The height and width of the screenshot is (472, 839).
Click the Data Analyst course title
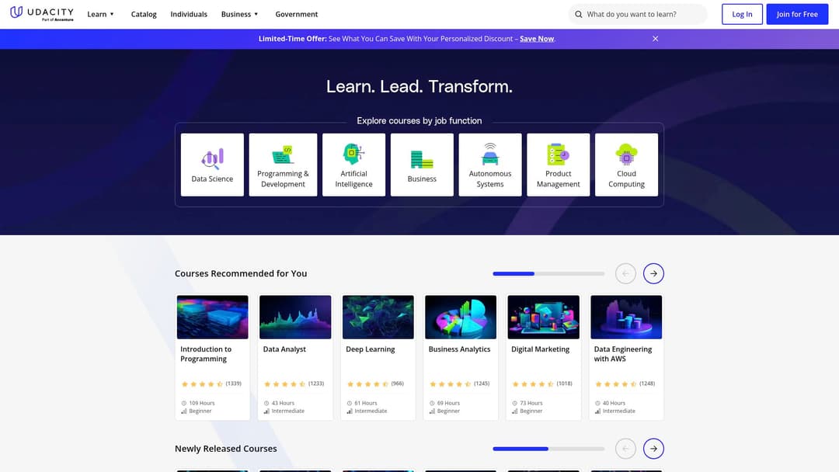(x=284, y=349)
